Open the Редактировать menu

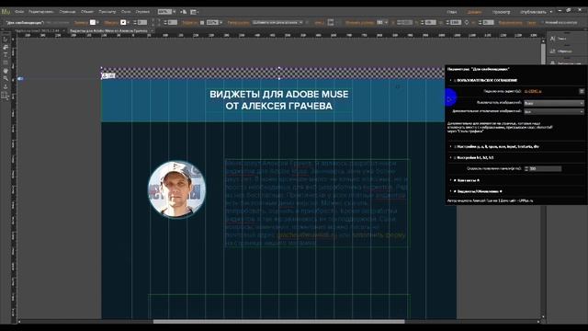point(41,12)
